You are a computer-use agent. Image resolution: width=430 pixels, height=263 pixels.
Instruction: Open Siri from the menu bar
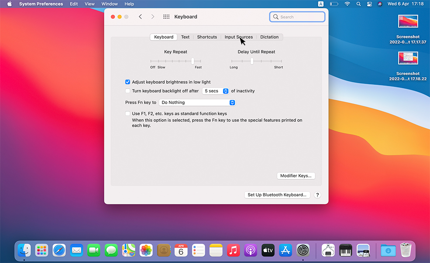click(380, 4)
